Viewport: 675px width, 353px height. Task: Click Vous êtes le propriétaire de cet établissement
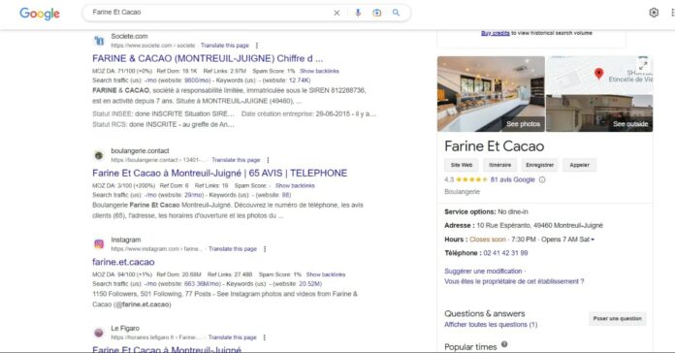(x=514, y=281)
